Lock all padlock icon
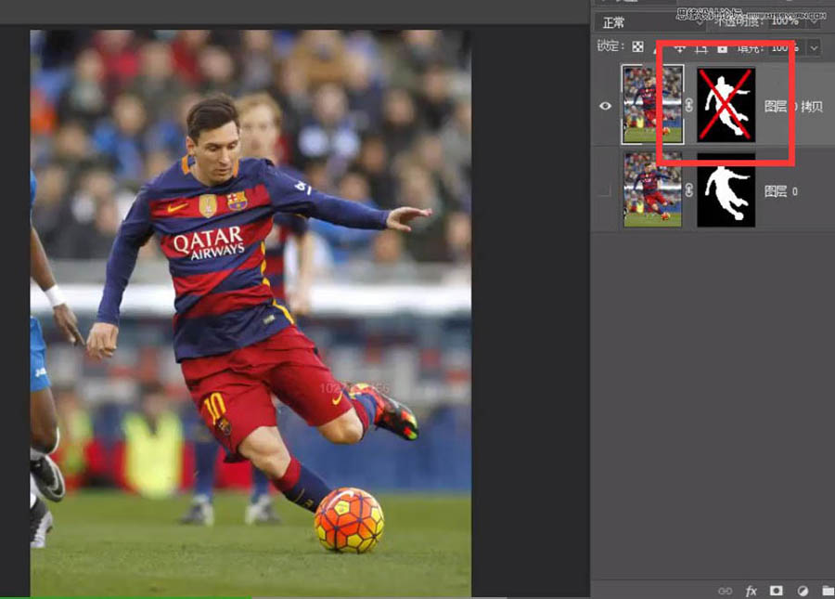 point(722,48)
